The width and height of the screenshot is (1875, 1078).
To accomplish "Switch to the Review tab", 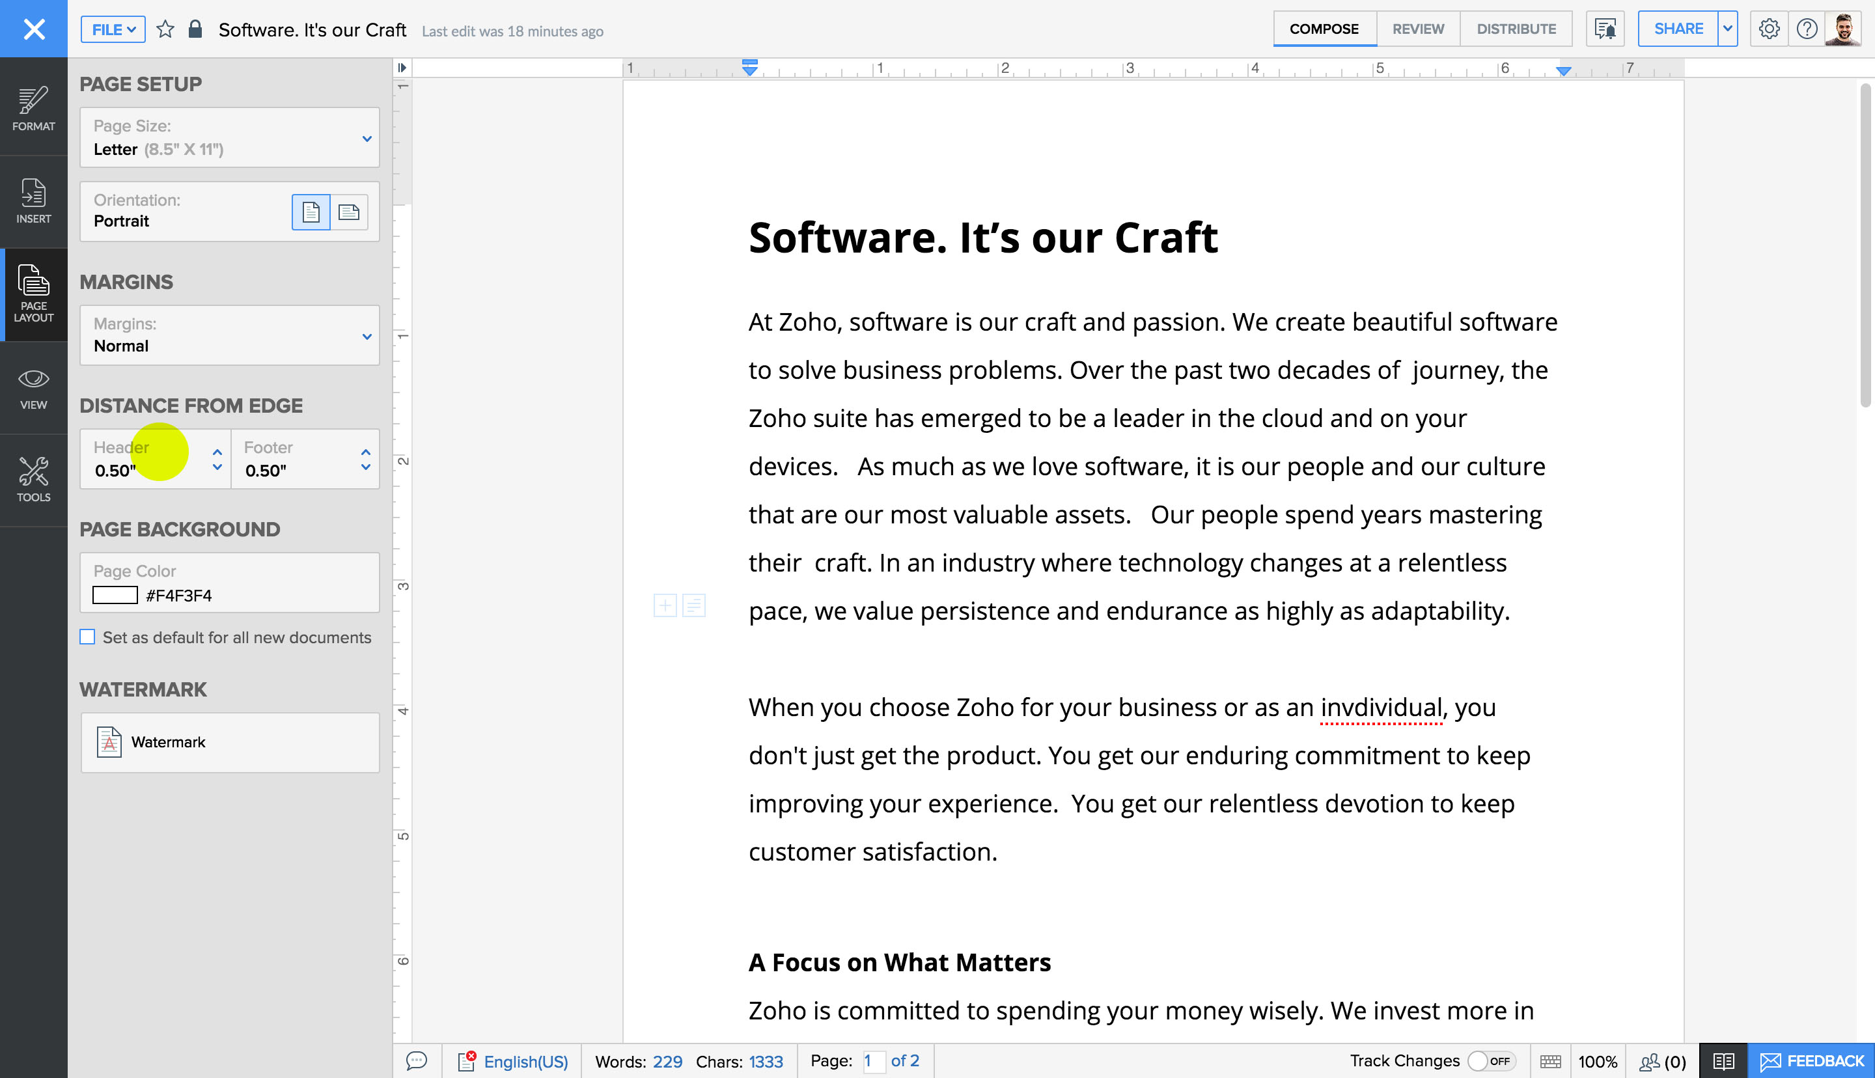I will click(x=1417, y=28).
